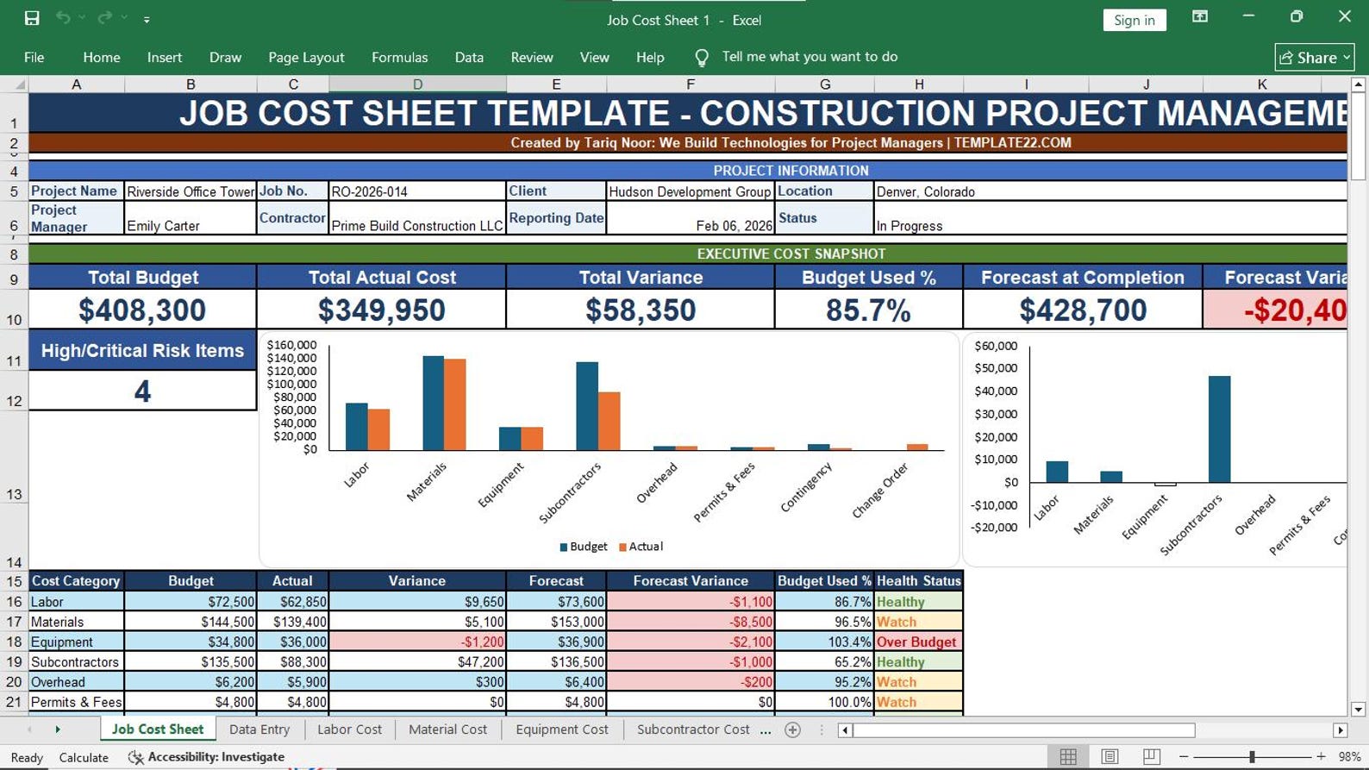Click the Job Cost Sheet tab
This screenshot has width=1369, height=770.
point(158,729)
